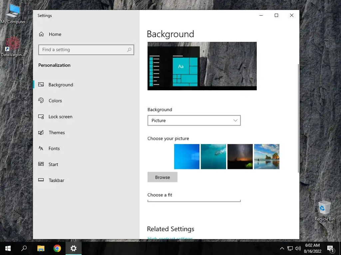Click the network icon in system tray
The height and width of the screenshot is (255, 341).
[290, 248]
